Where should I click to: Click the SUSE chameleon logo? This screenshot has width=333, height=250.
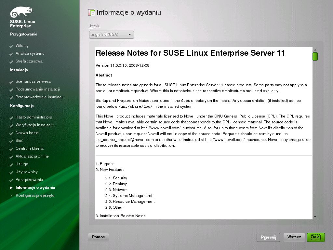pos(21,12)
